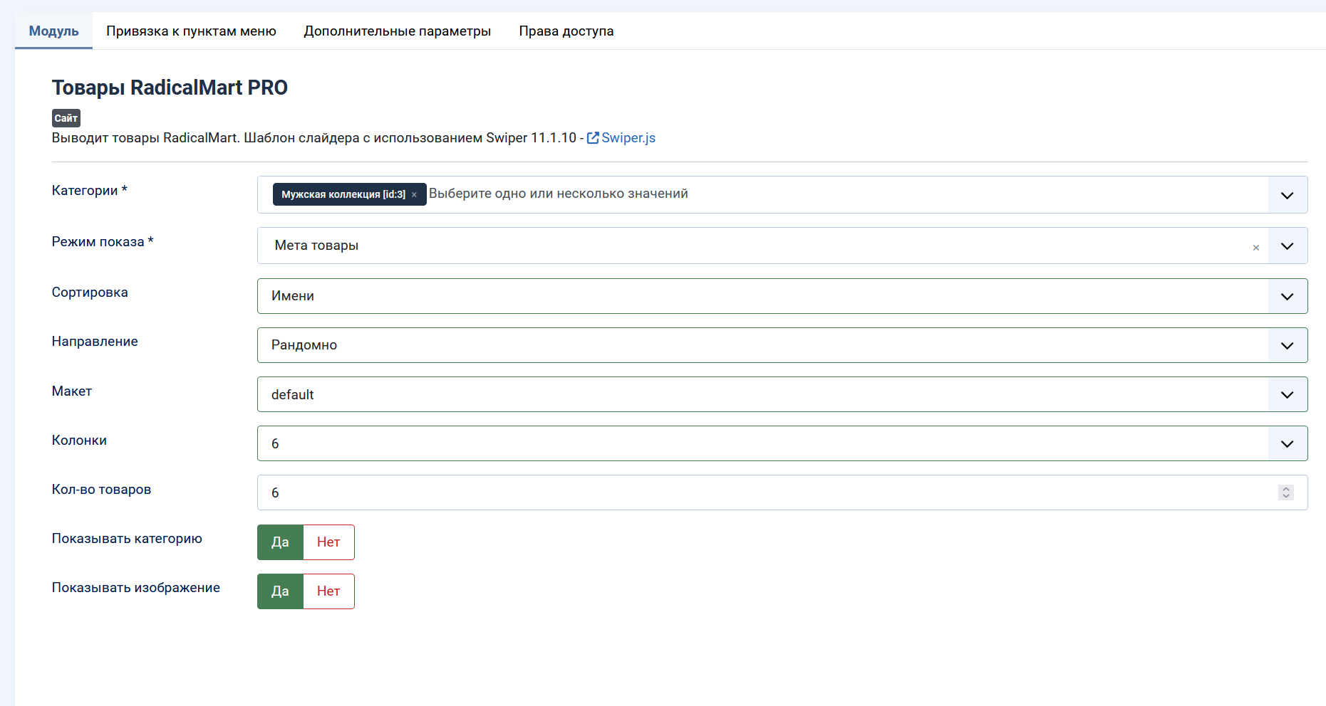Open the Дополнительные параметры tab

click(397, 31)
